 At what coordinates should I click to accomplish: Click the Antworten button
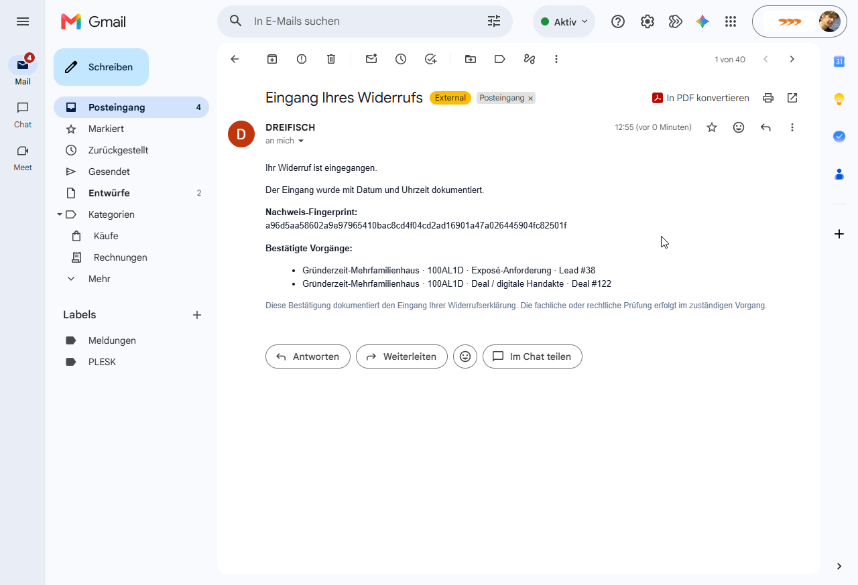[x=308, y=356]
